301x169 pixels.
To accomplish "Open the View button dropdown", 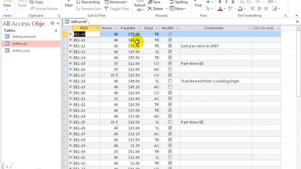I will (7, 10).
